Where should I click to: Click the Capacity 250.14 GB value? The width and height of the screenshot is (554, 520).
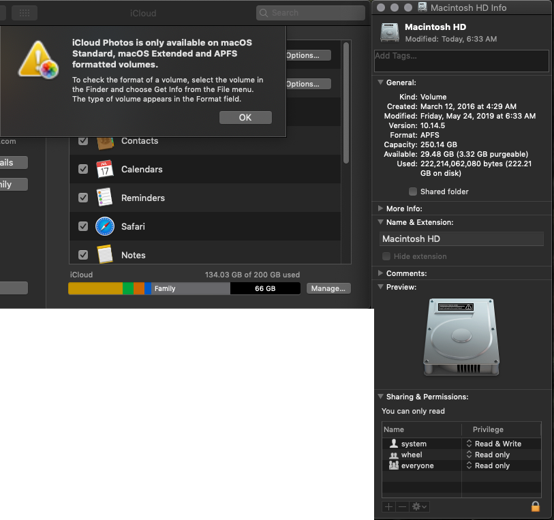[x=438, y=144]
